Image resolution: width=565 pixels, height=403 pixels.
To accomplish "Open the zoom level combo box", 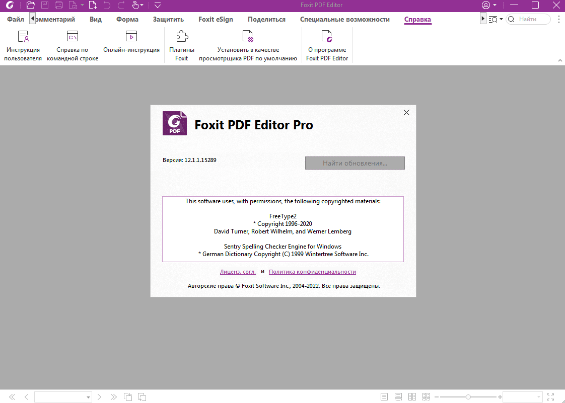I will (x=522, y=397).
